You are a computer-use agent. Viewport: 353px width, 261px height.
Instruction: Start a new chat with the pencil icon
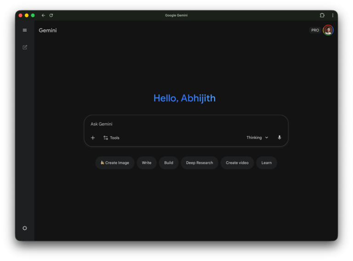tap(25, 47)
